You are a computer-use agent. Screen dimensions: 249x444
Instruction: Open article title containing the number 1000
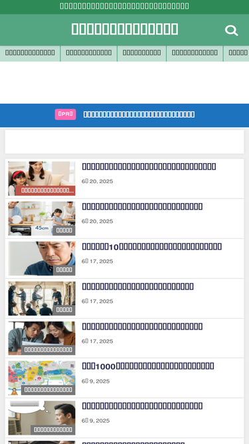tap(148, 366)
